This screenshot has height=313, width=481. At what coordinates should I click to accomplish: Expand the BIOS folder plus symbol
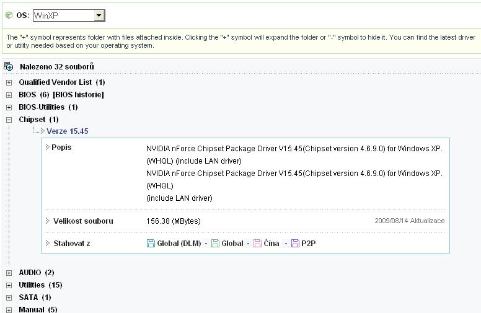(9, 95)
